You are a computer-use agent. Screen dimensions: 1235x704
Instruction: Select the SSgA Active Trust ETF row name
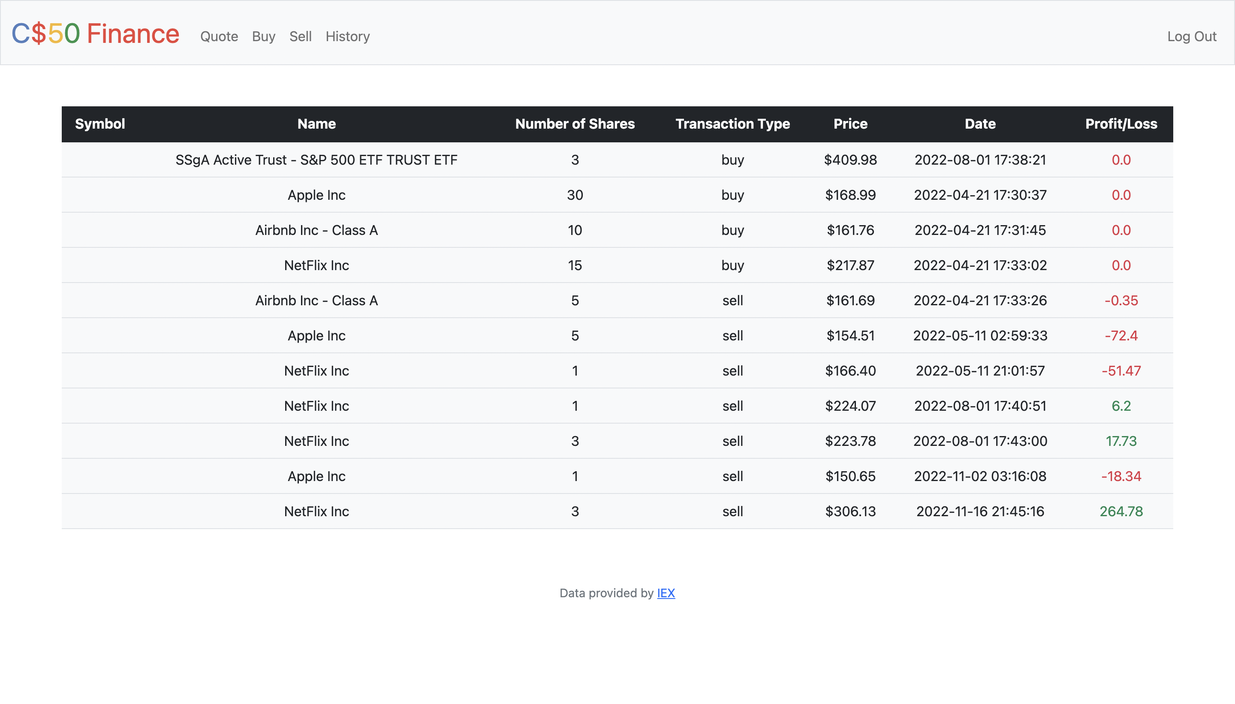pos(316,160)
